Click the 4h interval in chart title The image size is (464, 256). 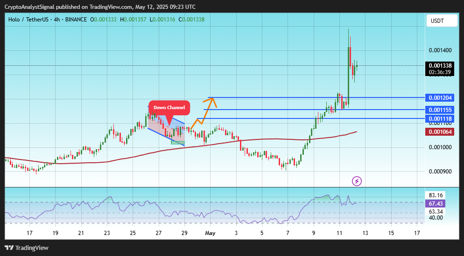(x=57, y=20)
